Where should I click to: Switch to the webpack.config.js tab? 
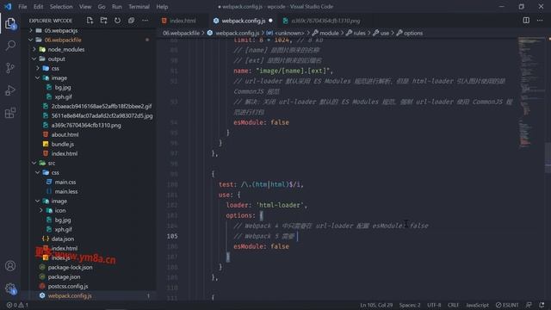click(x=243, y=21)
